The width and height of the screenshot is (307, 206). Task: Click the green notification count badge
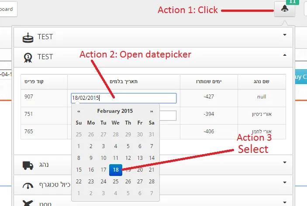tap(293, 2)
